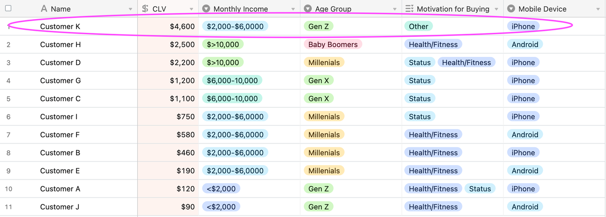Click the $2,500 CLV cell
This screenshot has height=217, width=606.
tap(182, 45)
